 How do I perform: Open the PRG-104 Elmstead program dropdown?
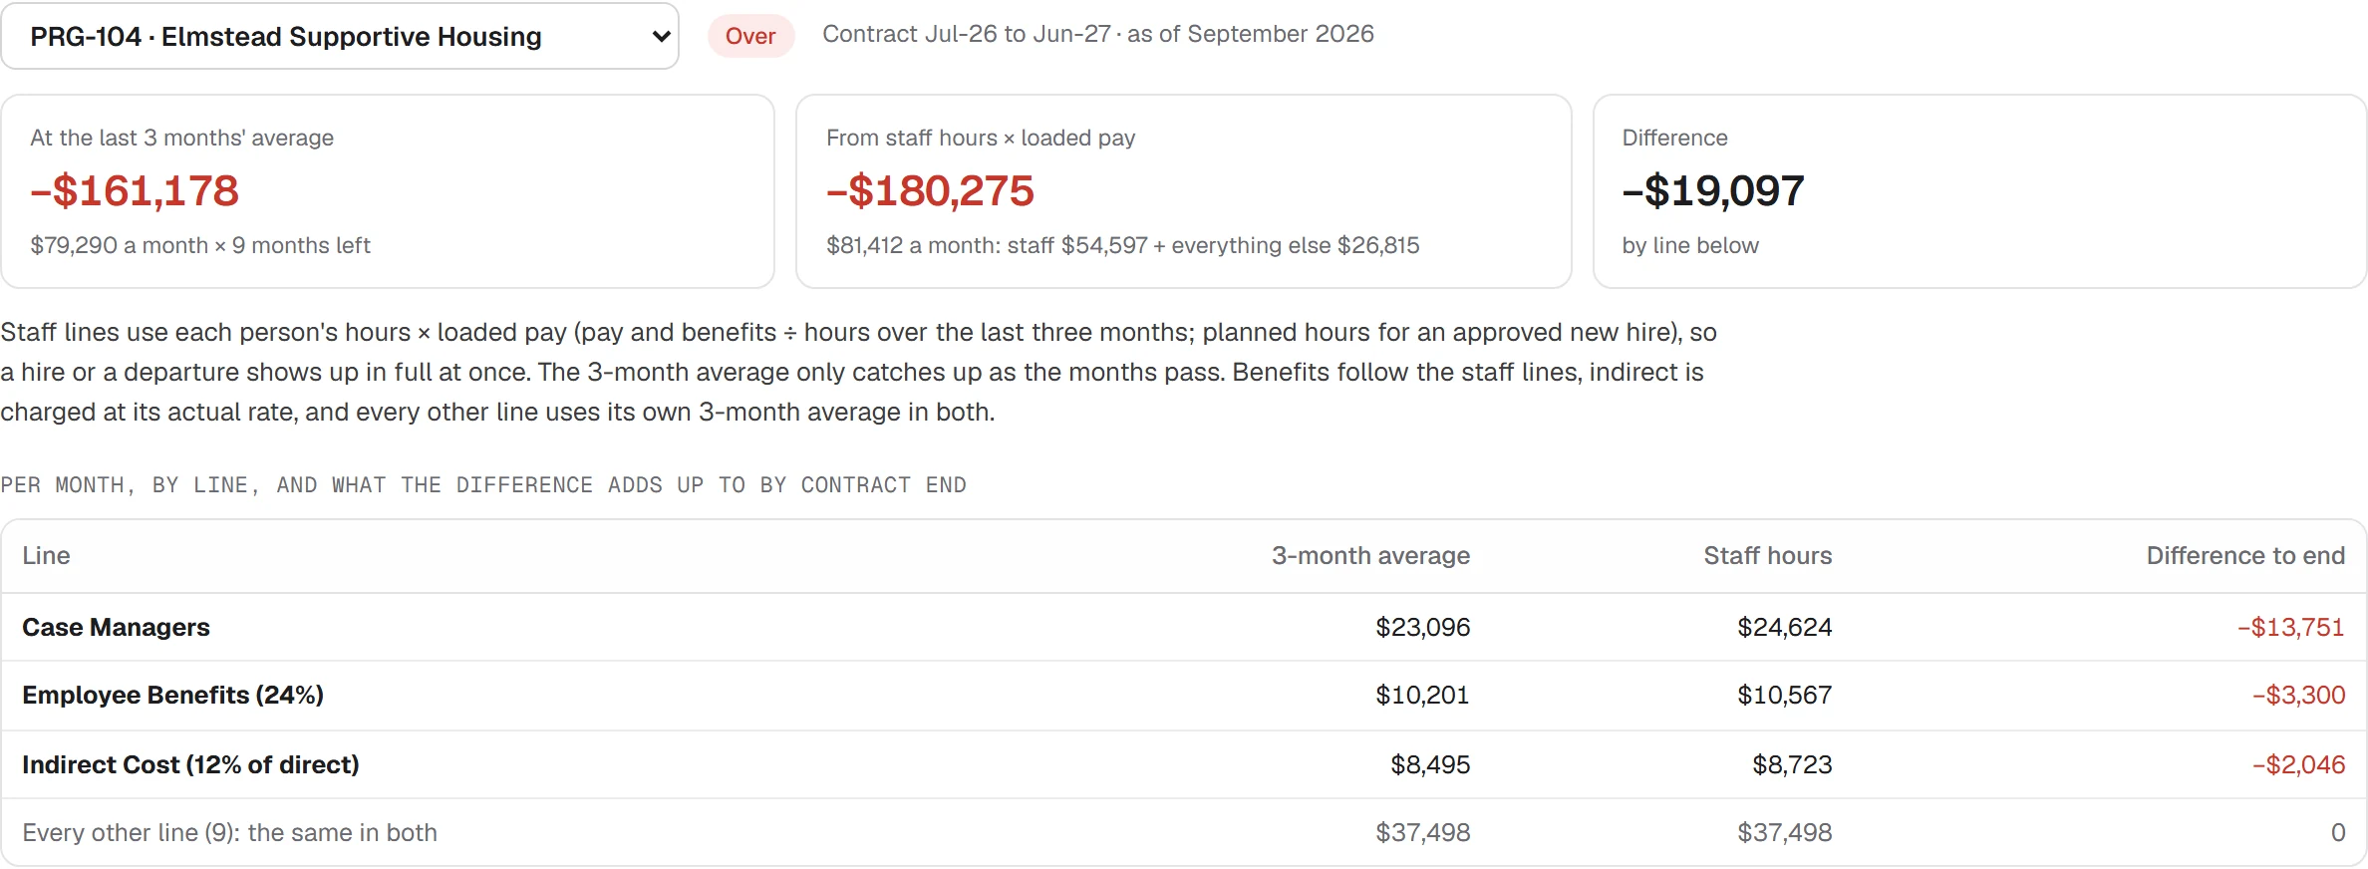pos(340,36)
